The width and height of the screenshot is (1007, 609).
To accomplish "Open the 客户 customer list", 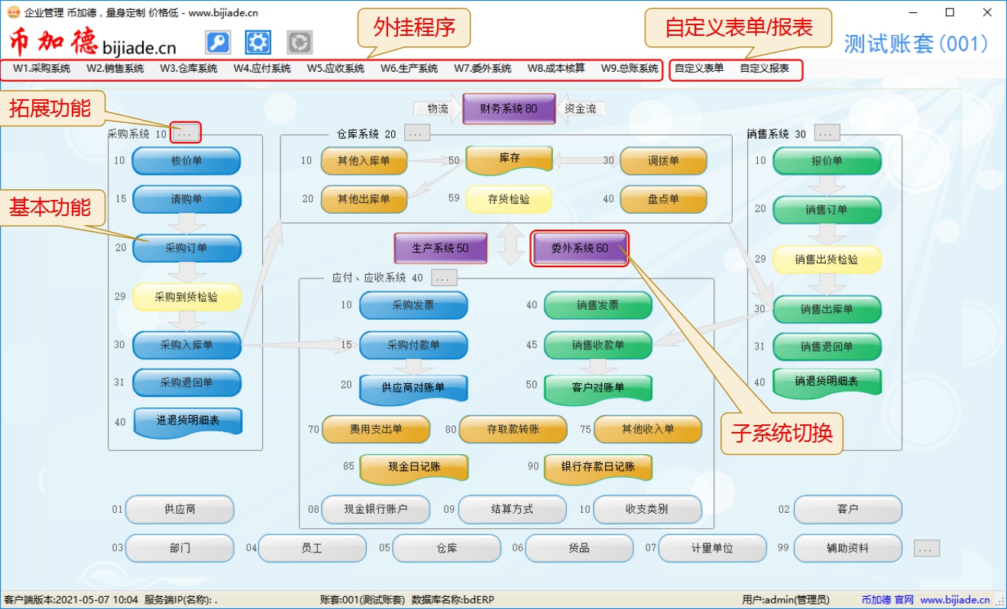I will pyautogui.click(x=848, y=509).
